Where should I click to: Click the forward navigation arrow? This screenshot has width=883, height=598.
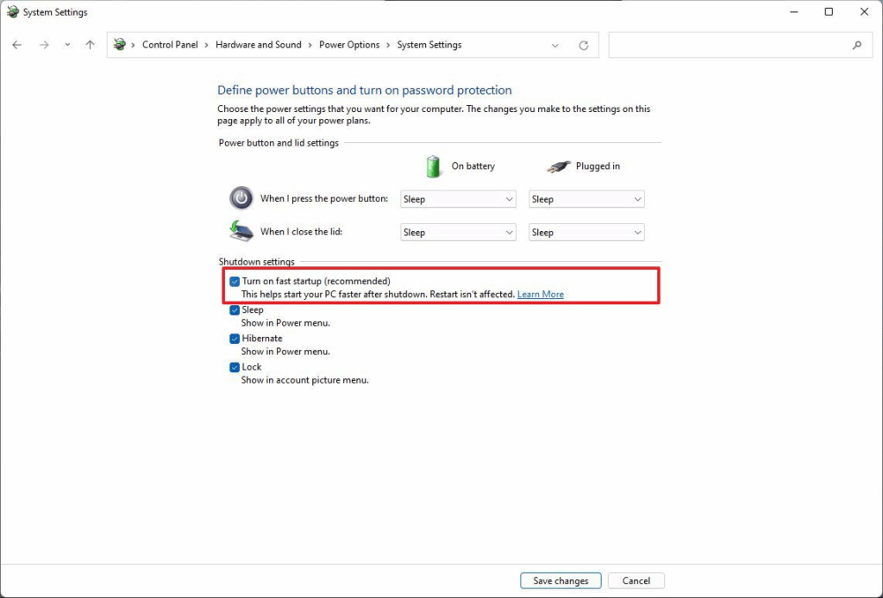tap(43, 45)
